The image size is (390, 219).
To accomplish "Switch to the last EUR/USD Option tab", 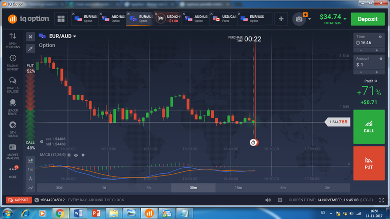I will [255, 19].
